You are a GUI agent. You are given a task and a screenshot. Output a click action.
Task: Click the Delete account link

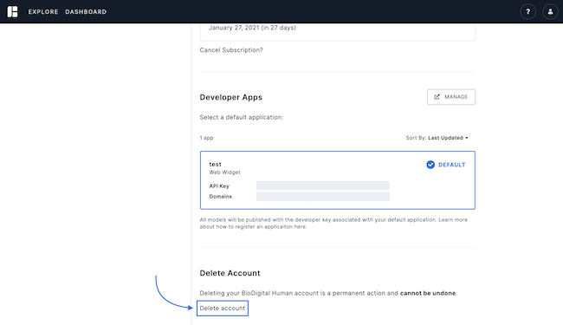tap(223, 309)
